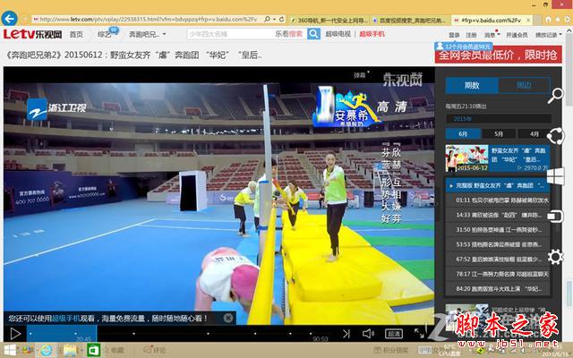This screenshot has height=358, width=573.
Task: Select the 期数 tab in sidebar
Action: 472,85
